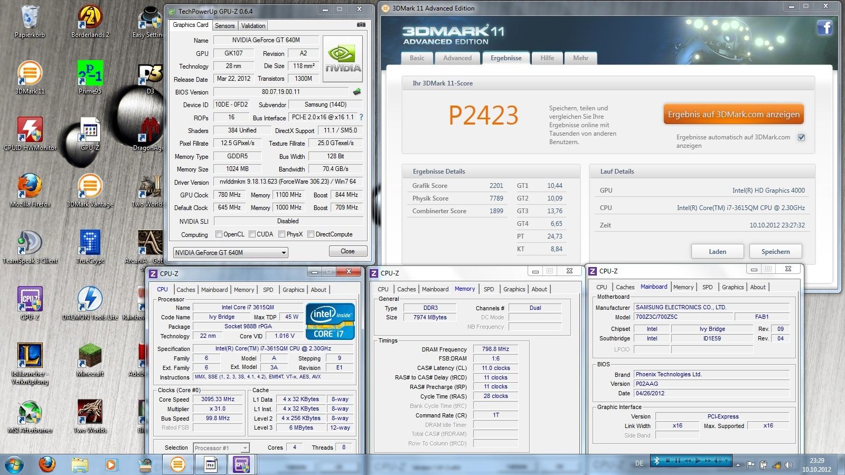Click the BIOS save chip icon in GPU-Z
845x475 pixels.
coord(358,92)
